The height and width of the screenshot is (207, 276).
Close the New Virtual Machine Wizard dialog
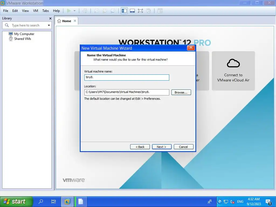[191, 48]
